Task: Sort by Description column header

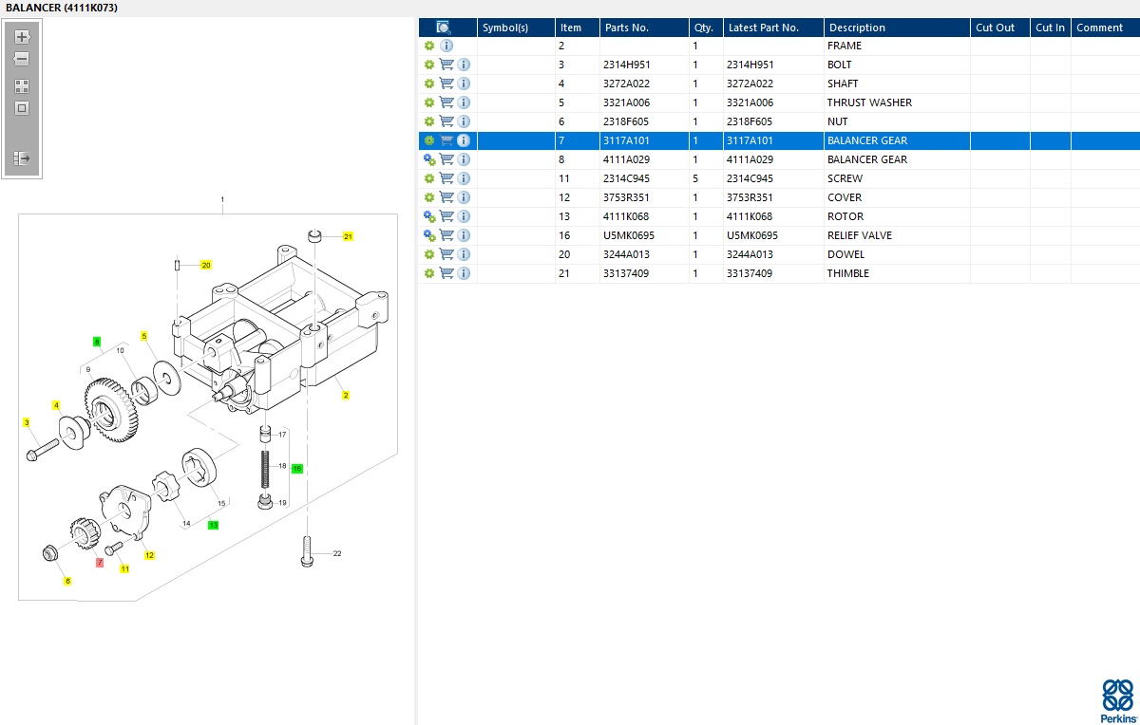Action: tap(857, 28)
